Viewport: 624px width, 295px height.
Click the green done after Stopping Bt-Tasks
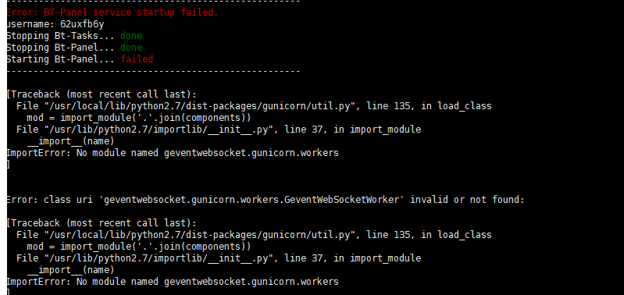pyautogui.click(x=131, y=36)
